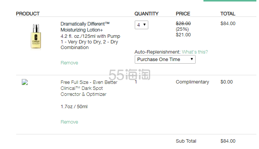Viewport: 259px width, 149px height.
Task: Click the PRICE column header
Action: pos(183,14)
